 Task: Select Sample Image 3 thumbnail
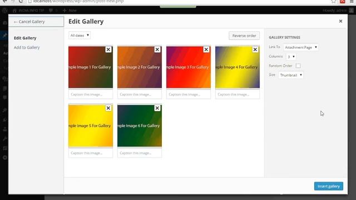coord(189,67)
